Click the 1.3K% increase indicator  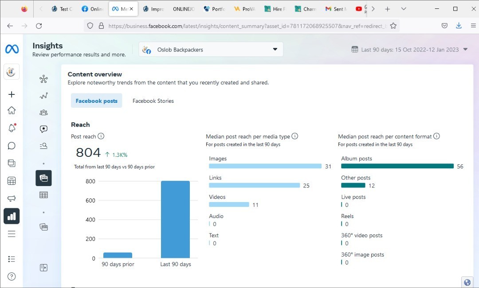click(x=116, y=155)
